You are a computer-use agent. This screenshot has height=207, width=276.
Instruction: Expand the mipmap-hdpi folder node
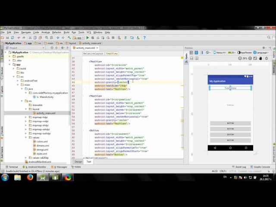(26, 117)
